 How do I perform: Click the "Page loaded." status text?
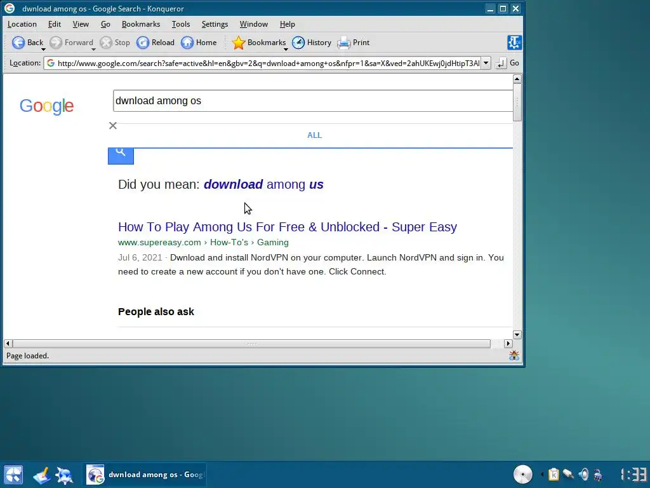coord(28,356)
